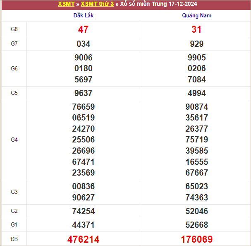The image size is (251, 246).
Task: Select the G3 row label
Action: point(14,192)
